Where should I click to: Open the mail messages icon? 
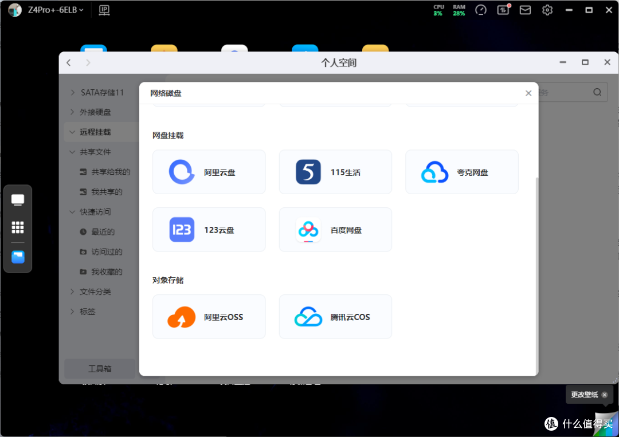(x=525, y=10)
